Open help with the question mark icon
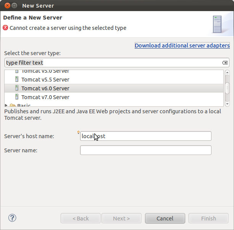 coord(12,218)
